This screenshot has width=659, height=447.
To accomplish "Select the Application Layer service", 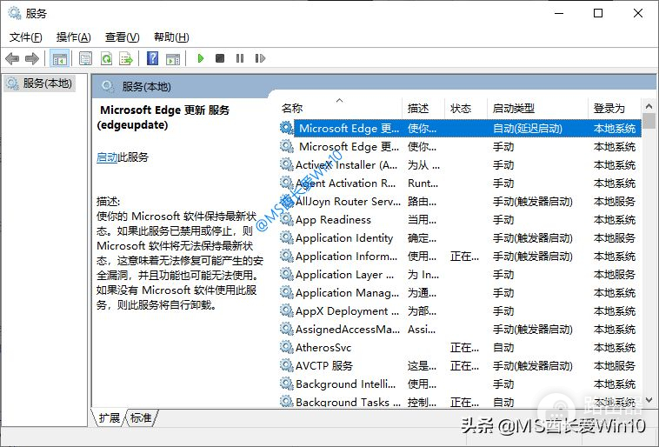I will click(460, 275).
